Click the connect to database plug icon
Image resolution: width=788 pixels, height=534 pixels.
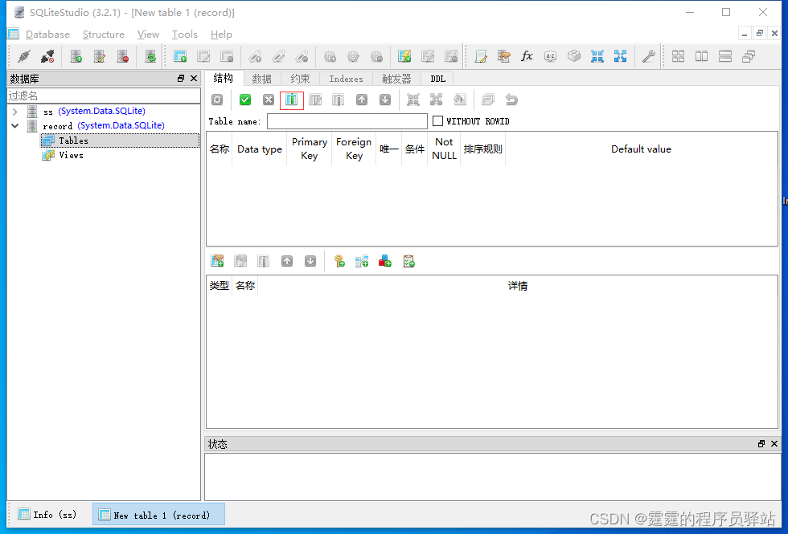23,56
